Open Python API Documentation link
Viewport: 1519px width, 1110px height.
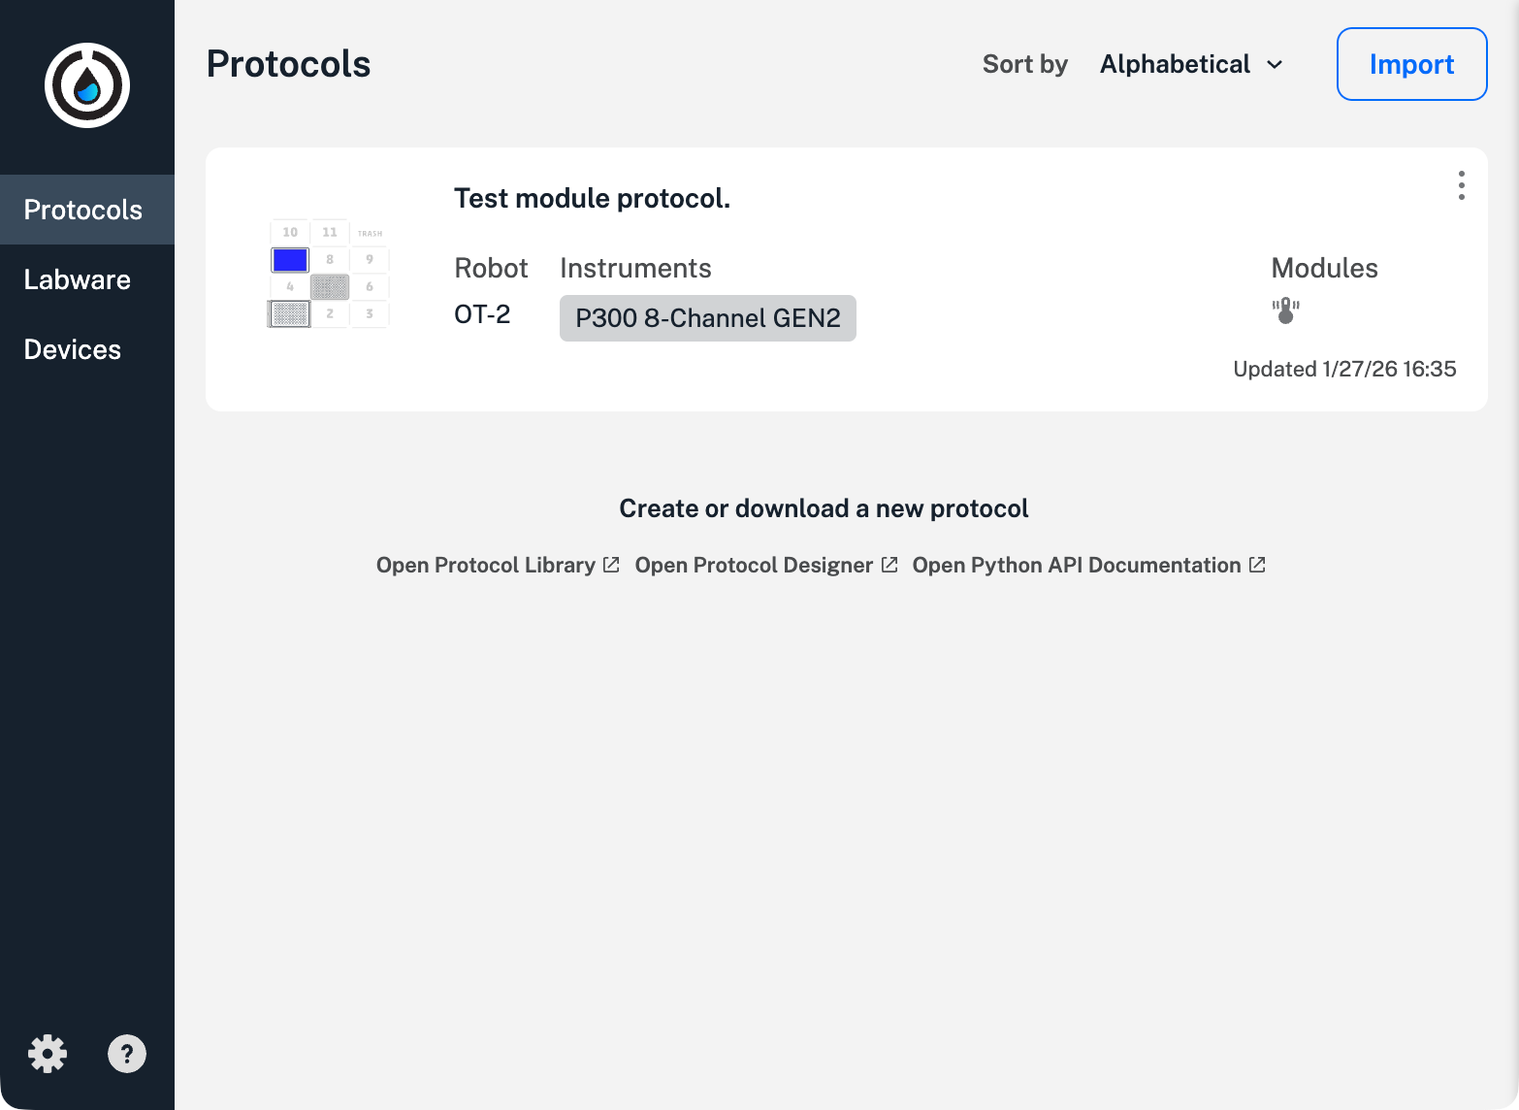point(1077,564)
